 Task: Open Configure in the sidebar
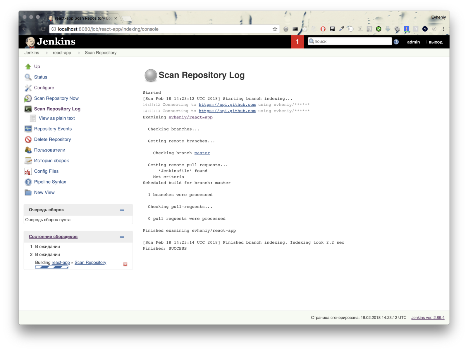pyautogui.click(x=44, y=88)
